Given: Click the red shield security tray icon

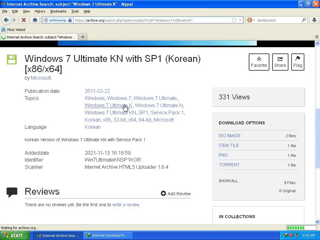Looking at the screenshot, I should [x=291, y=235].
